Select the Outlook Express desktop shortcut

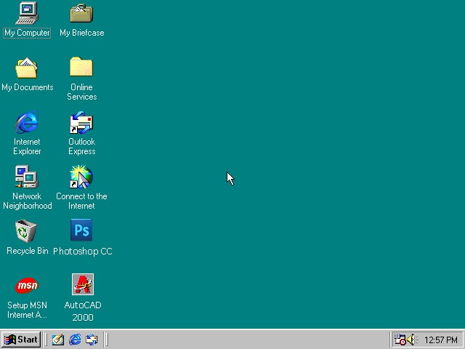tap(81, 122)
